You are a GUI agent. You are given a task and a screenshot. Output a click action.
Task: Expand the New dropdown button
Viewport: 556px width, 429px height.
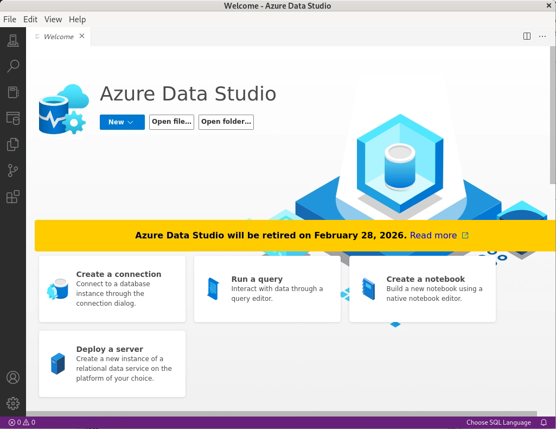click(x=122, y=122)
